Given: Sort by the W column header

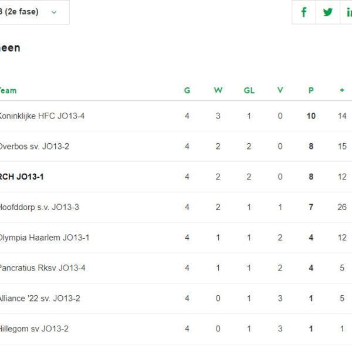Looking at the screenshot, I should (218, 90).
